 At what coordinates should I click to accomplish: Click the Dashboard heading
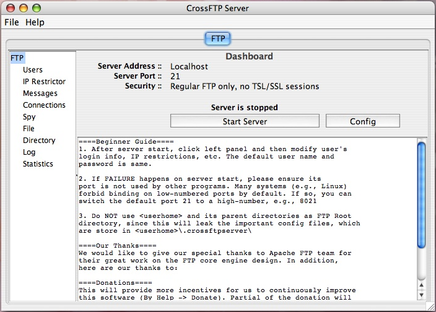[249, 56]
